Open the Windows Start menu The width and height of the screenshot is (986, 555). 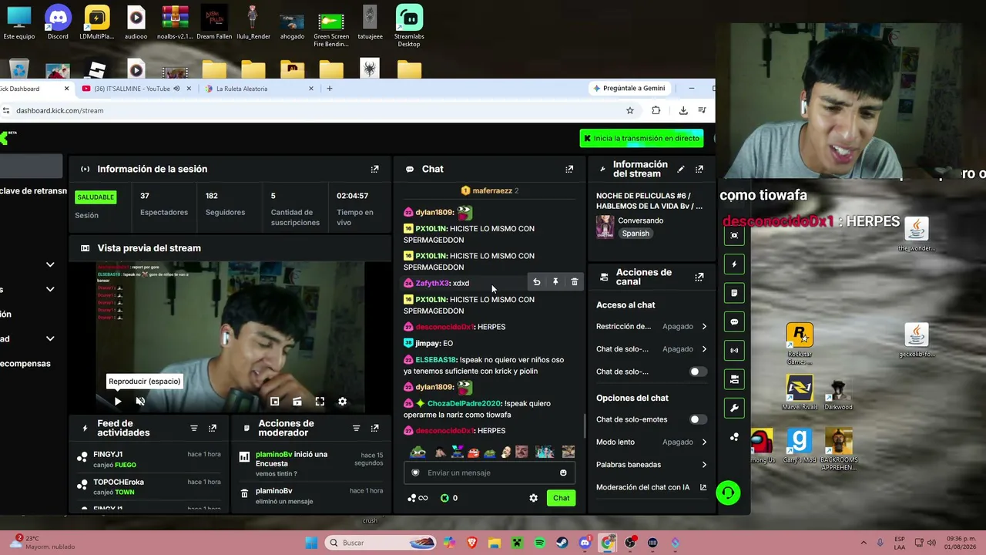[x=311, y=543]
